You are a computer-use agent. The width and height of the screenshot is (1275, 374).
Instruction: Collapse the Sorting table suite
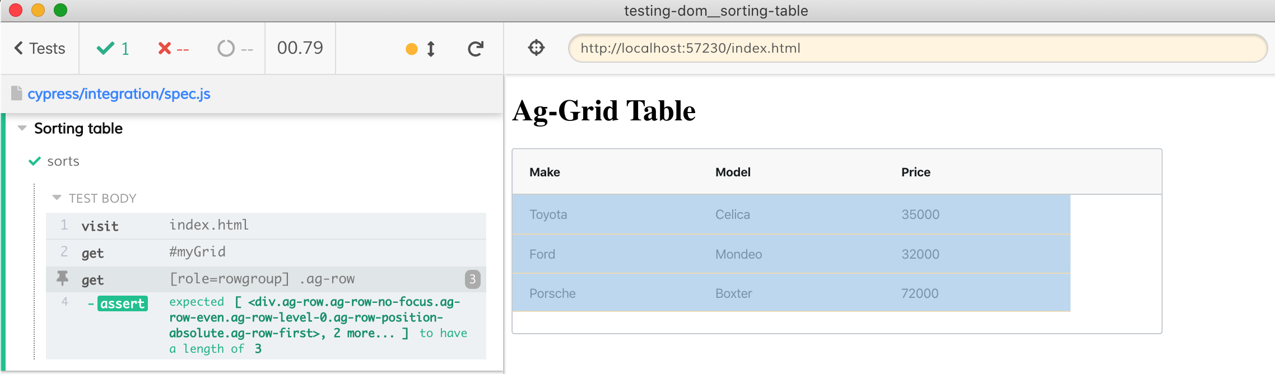point(22,128)
